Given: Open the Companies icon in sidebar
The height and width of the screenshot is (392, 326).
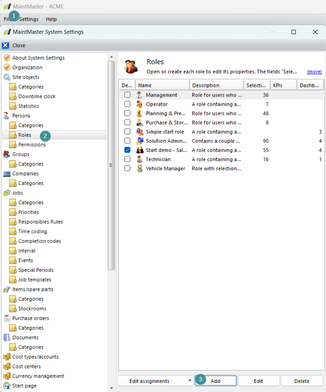Looking at the screenshot, I should tap(7, 173).
